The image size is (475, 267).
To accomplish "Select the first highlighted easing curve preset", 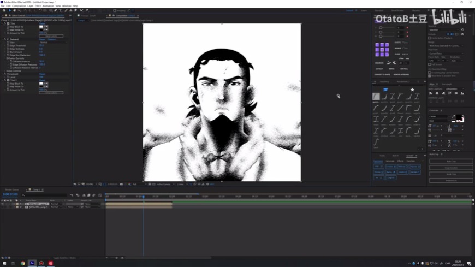I will [x=376, y=97].
